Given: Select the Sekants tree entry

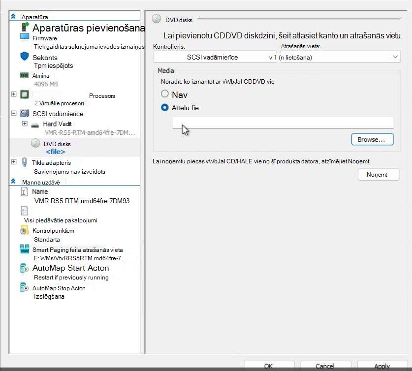Looking at the screenshot, I should (45, 58).
